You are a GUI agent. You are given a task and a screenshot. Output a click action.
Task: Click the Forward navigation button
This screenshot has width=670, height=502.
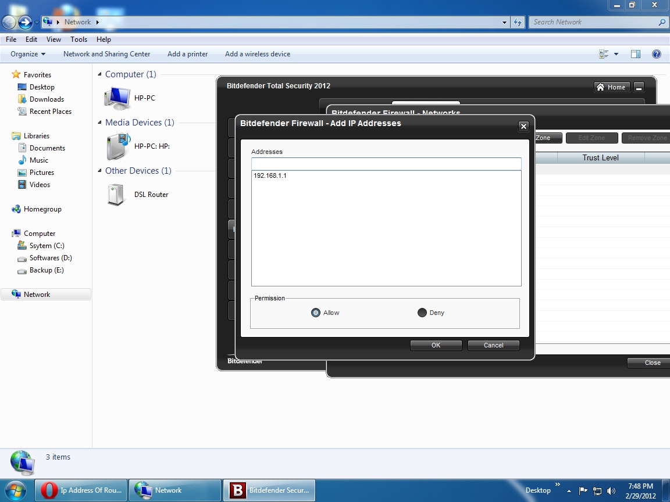25,21
